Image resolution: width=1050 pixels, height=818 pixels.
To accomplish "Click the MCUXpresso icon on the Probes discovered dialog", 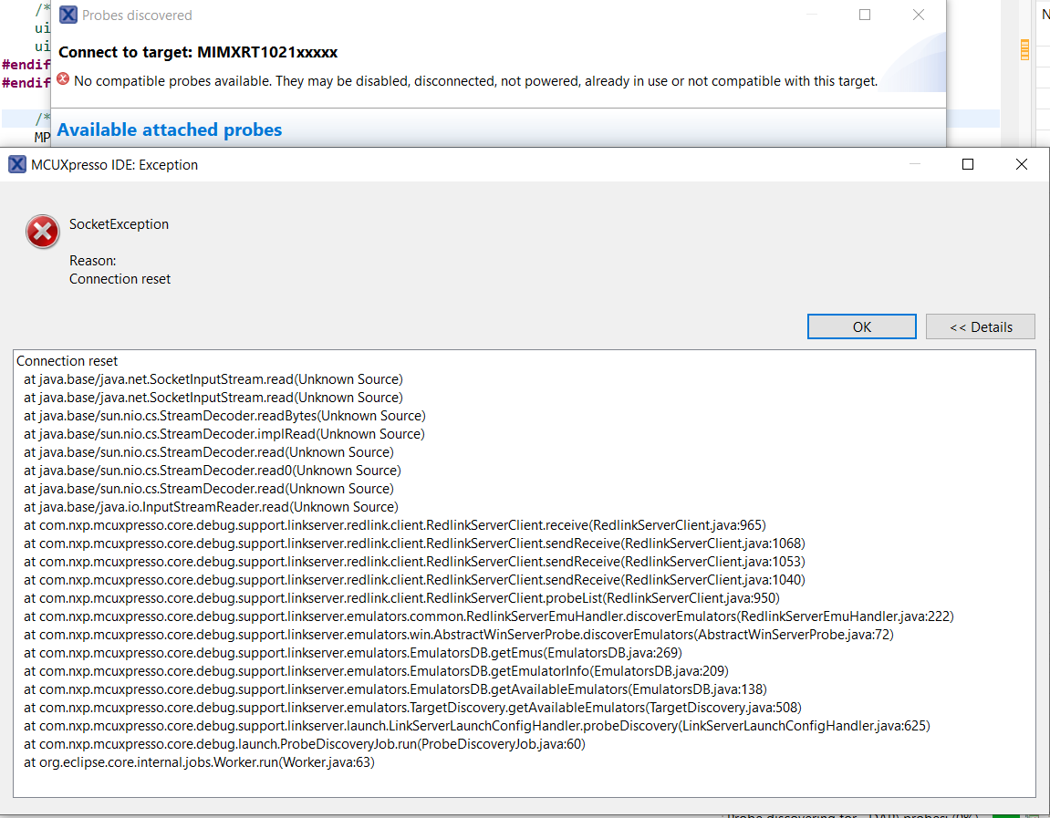I will [69, 15].
